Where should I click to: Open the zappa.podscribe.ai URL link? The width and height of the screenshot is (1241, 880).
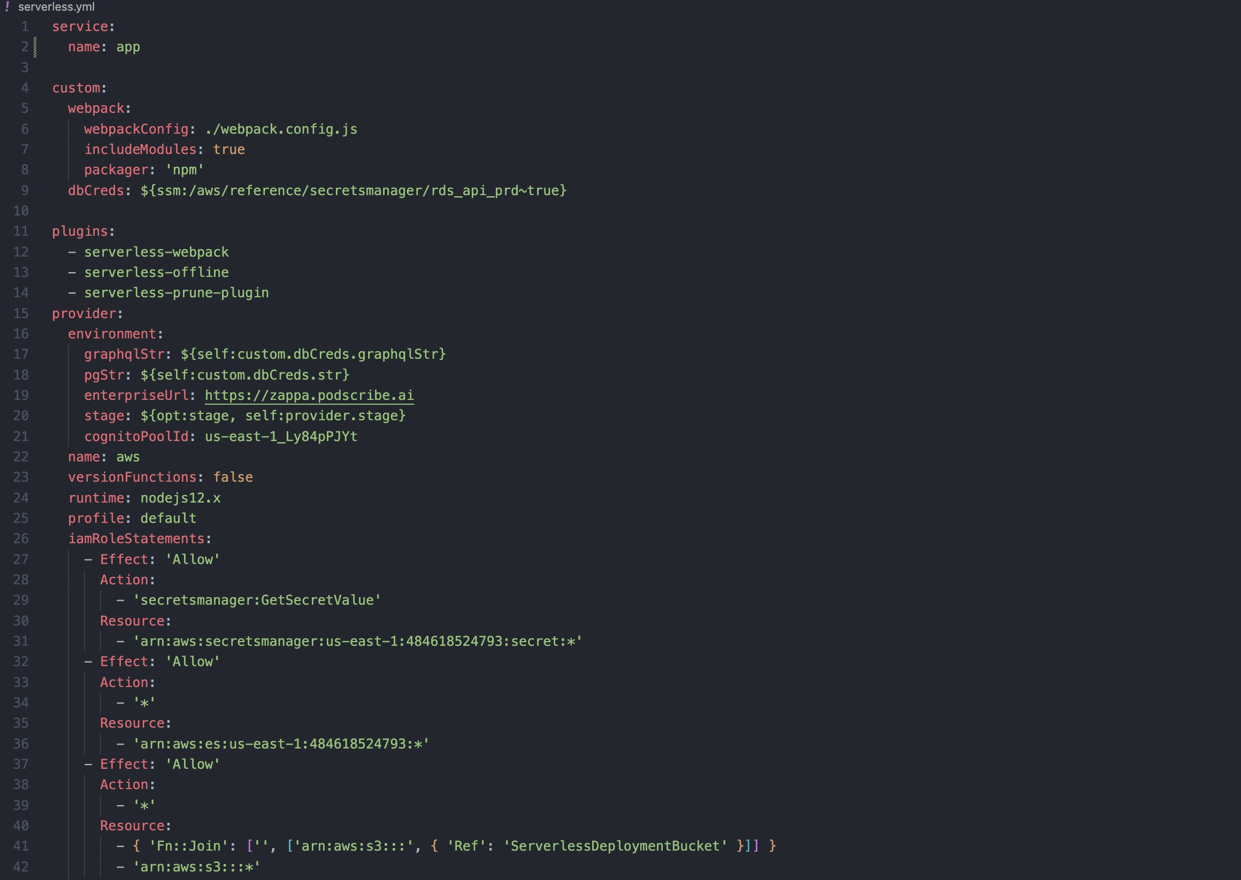point(309,395)
